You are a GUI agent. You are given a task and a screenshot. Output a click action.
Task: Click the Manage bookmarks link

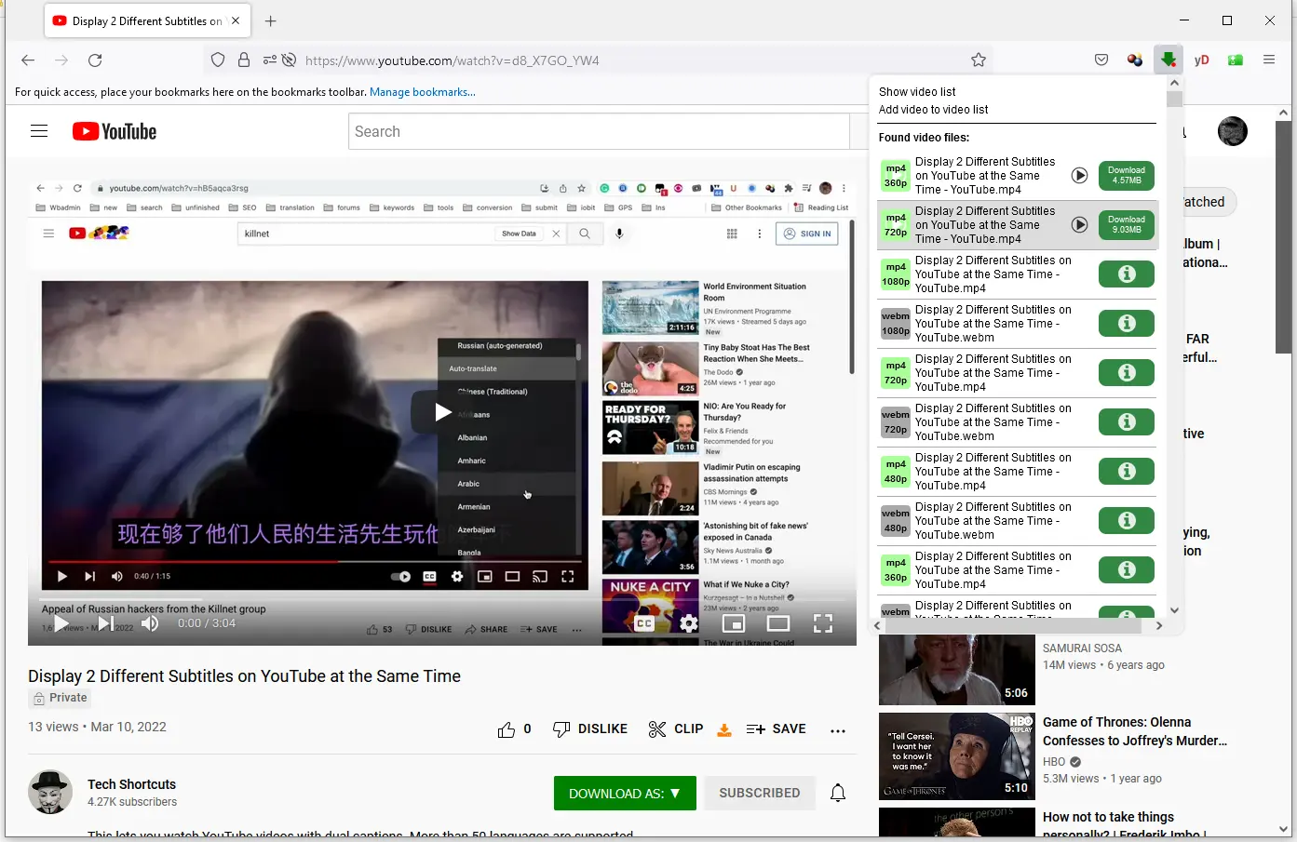click(x=422, y=91)
